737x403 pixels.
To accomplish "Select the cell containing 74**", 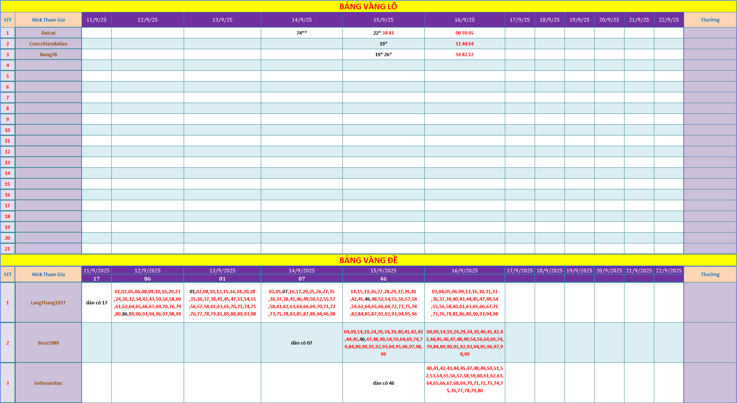I will (301, 33).
